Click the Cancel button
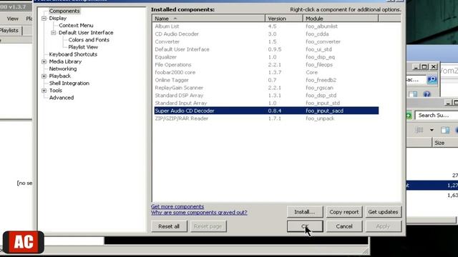This screenshot has height=257, width=458. coord(344,226)
